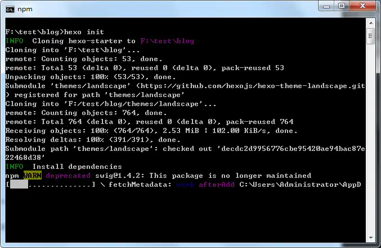Click the npm window title text
Screen dimensions: 381x248
[x=26, y=8]
